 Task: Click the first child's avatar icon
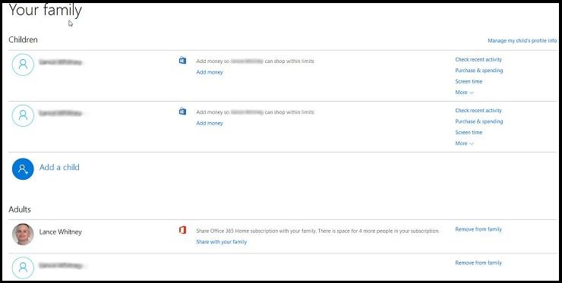click(x=23, y=64)
